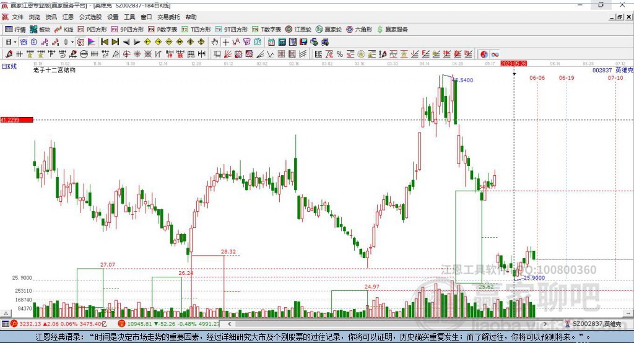The image size is (634, 343).
Task: Open the 行情 quotes view
Action: [15, 30]
